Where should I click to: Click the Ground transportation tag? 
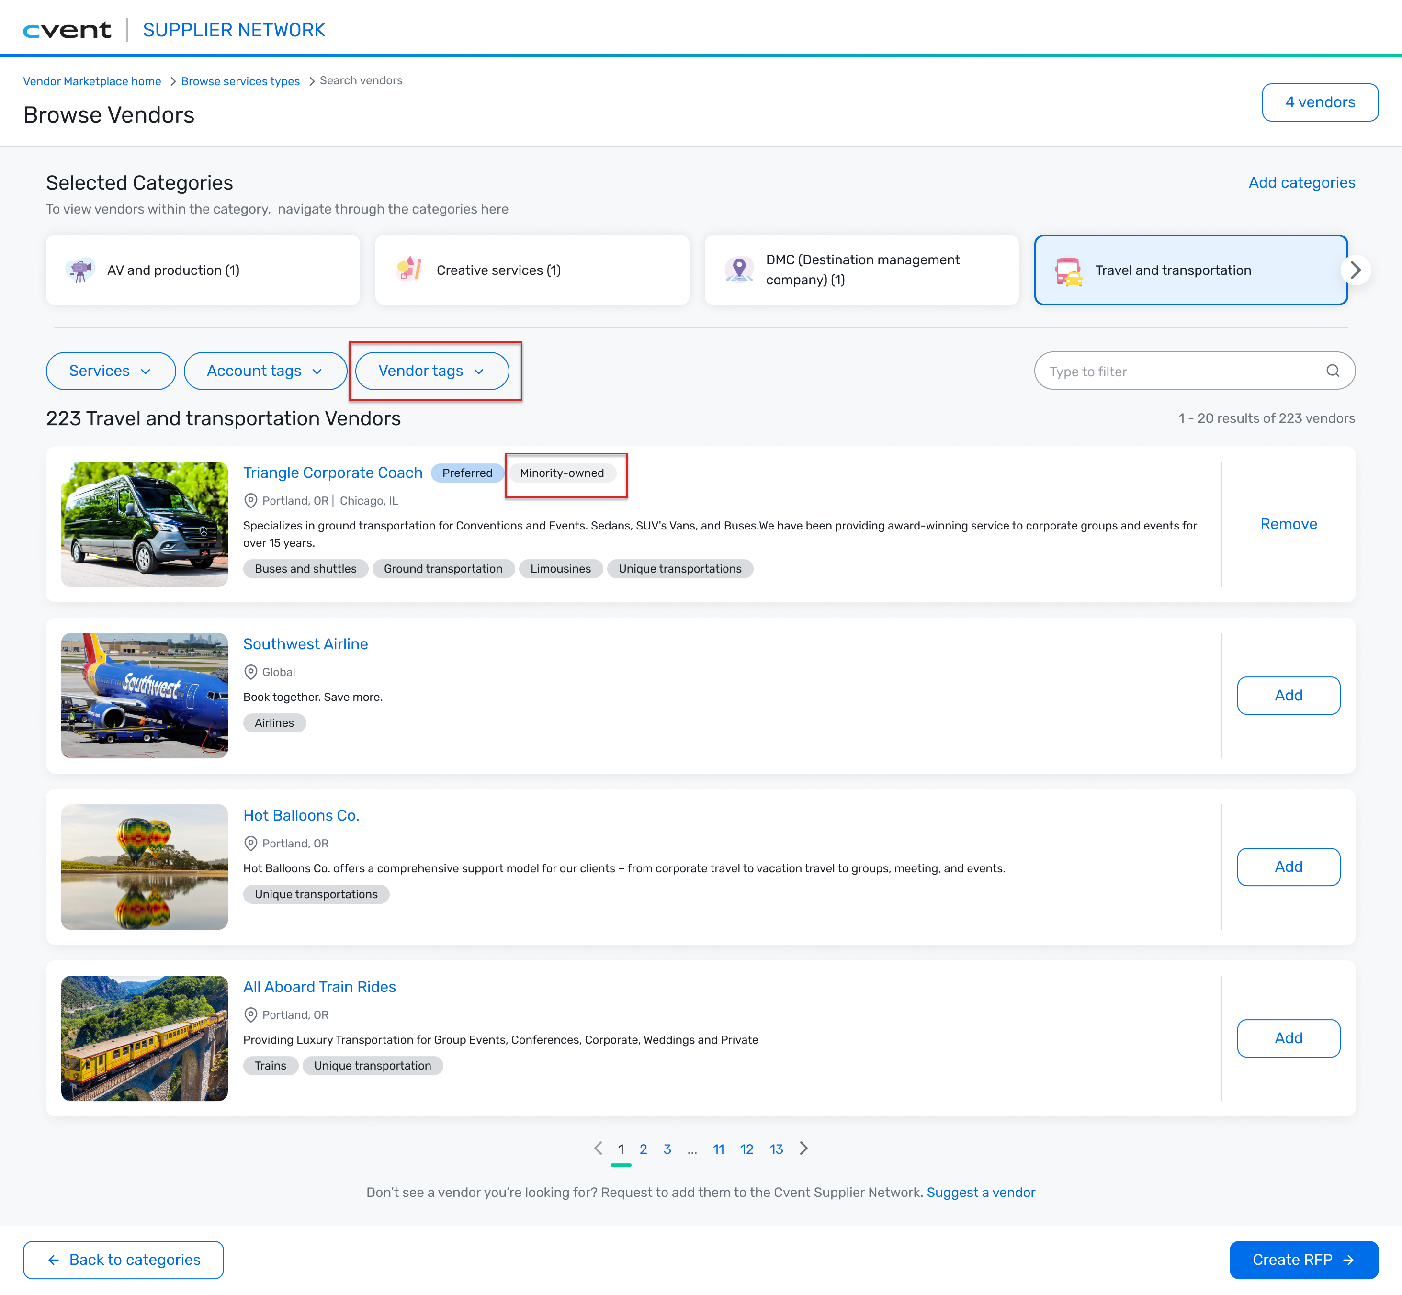[443, 569]
